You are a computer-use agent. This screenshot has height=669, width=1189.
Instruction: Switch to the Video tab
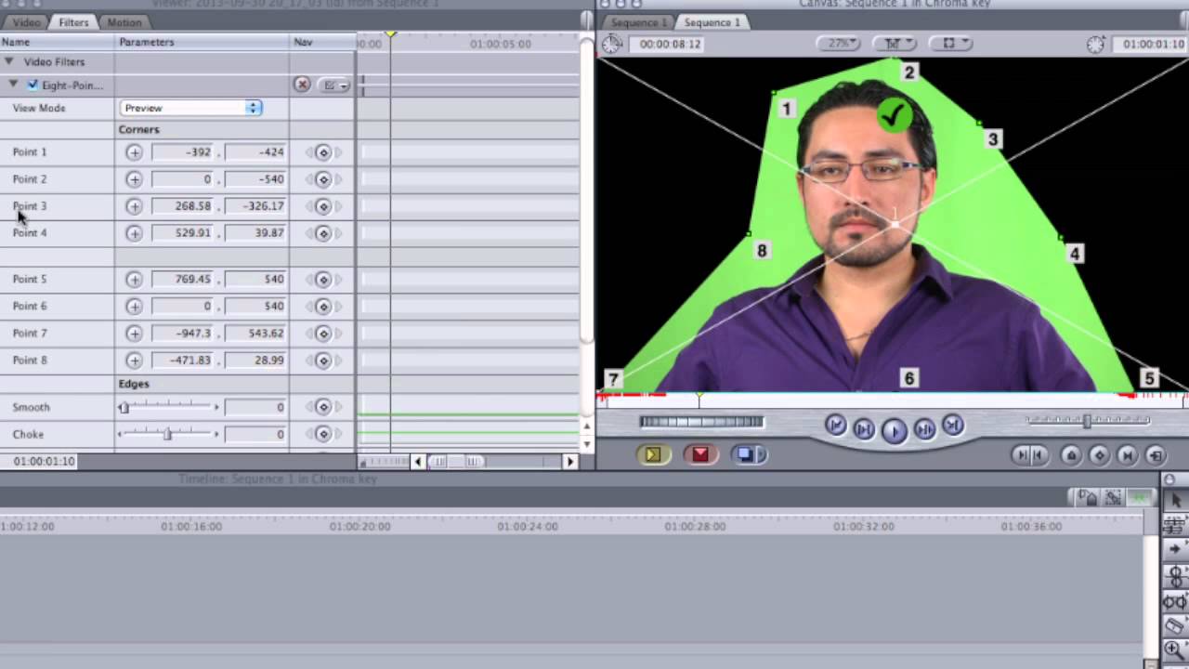[25, 22]
